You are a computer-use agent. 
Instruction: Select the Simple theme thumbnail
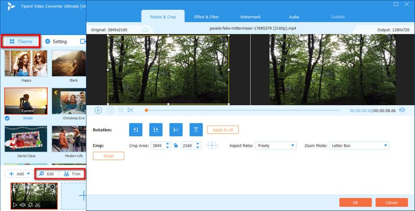click(26, 101)
